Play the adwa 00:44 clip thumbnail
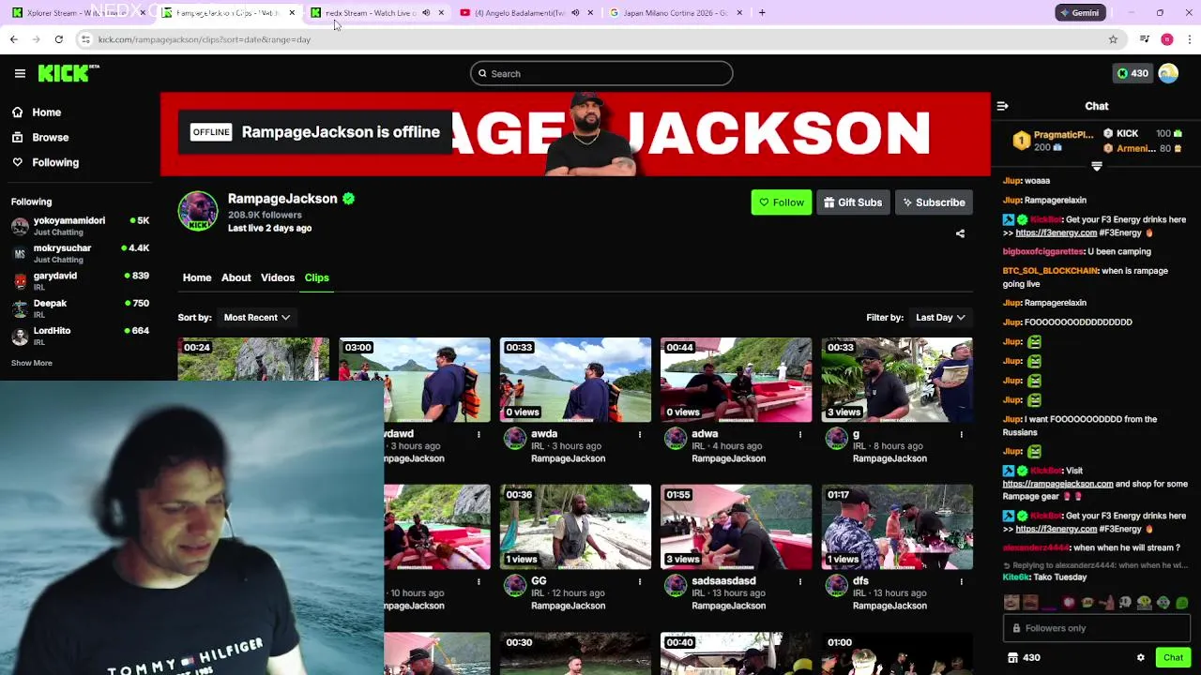This screenshot has width=1201, height=675. tap(736, 380)
